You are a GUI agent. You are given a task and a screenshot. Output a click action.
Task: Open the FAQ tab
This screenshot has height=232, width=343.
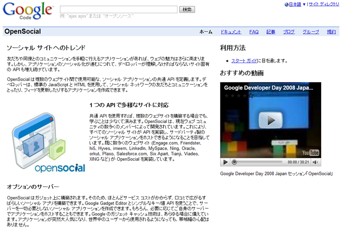(254, 32)
